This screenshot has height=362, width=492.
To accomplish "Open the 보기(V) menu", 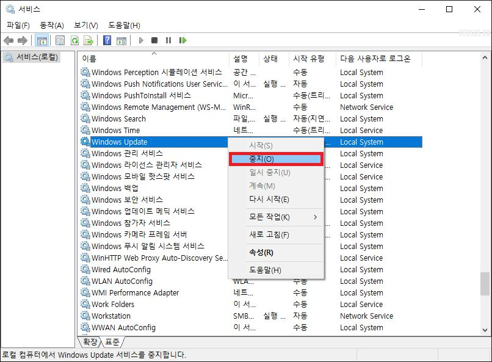I will coord(86,25).
